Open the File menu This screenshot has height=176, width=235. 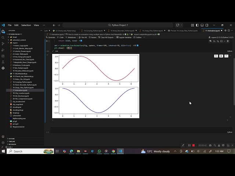coord(10,25)
